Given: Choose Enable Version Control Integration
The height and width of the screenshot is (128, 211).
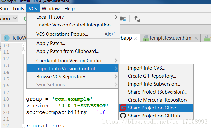Looking at the screenshot, I should point(73,25).
